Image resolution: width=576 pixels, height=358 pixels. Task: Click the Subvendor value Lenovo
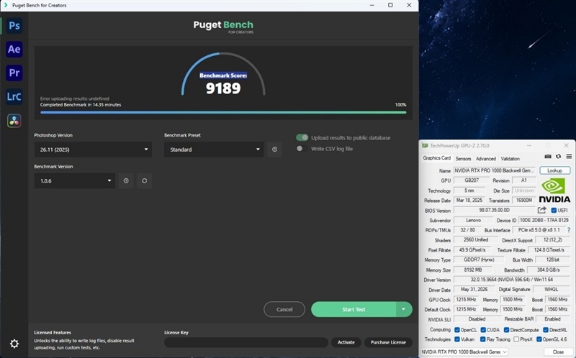[473, 220]
